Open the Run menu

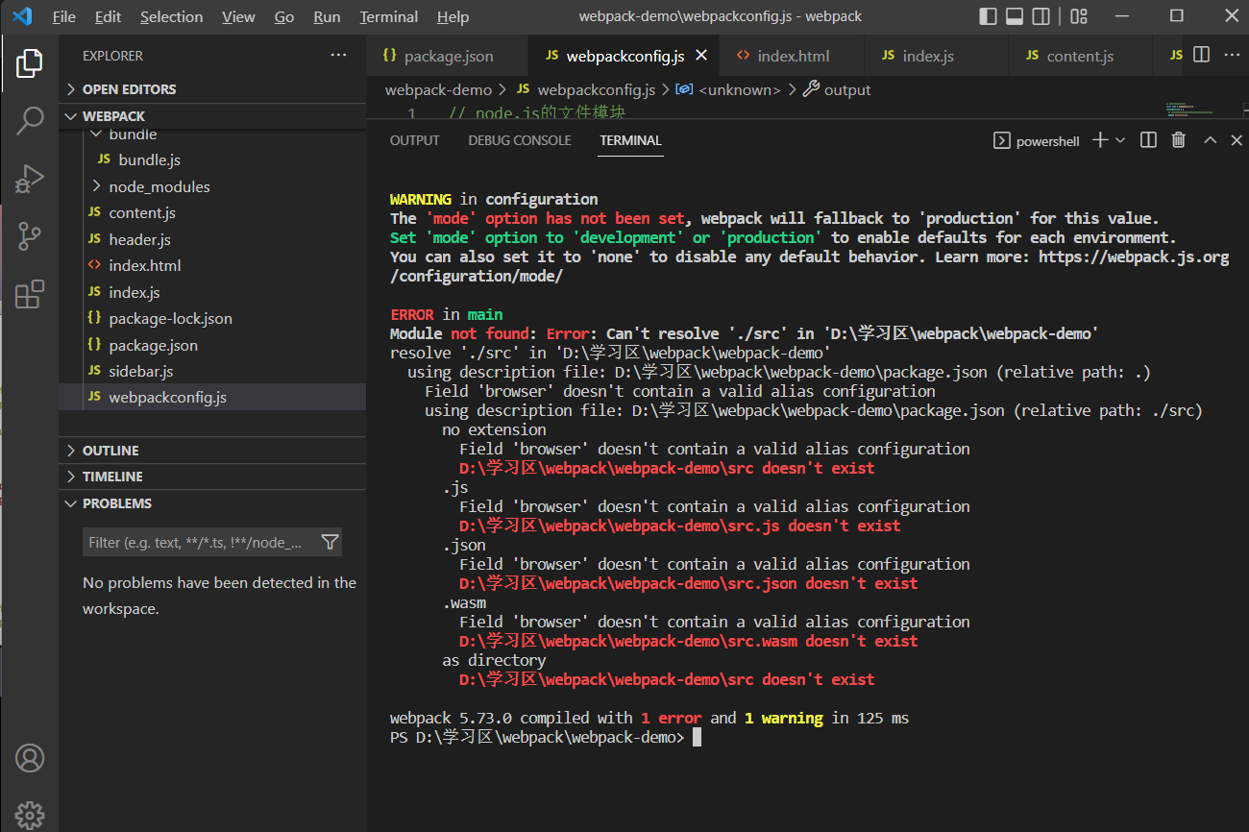[327, 17]
